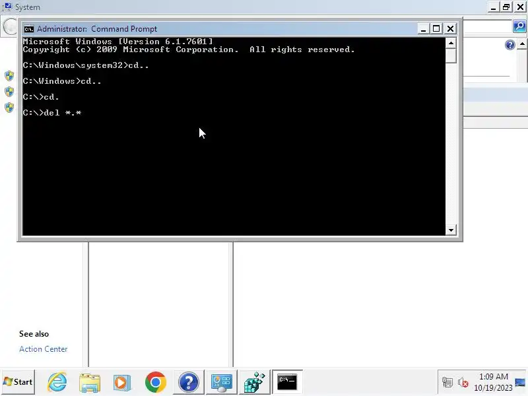Image resolution: width=528 pixels, height=396 pixels.
Task: Click the 'del *.*' command line text
Action: 63,113
